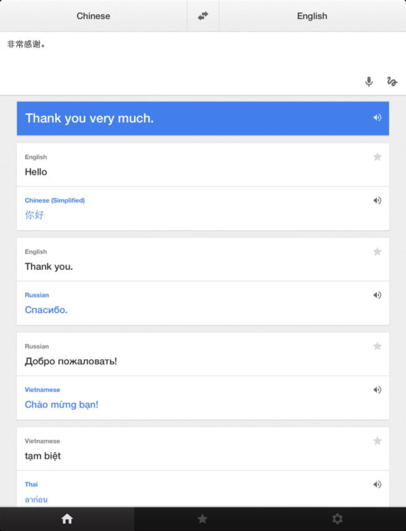Play audio for "Thank you very much."

(x=377, y=117)
